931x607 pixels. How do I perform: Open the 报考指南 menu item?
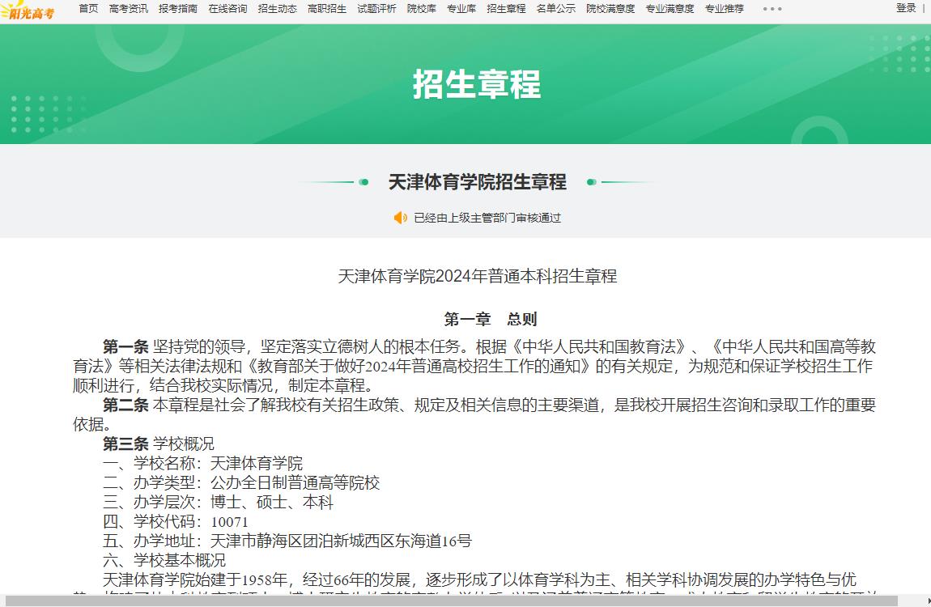(x=178, y=8)
